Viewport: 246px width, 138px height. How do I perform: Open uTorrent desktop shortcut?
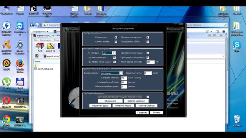click(6, 83)
